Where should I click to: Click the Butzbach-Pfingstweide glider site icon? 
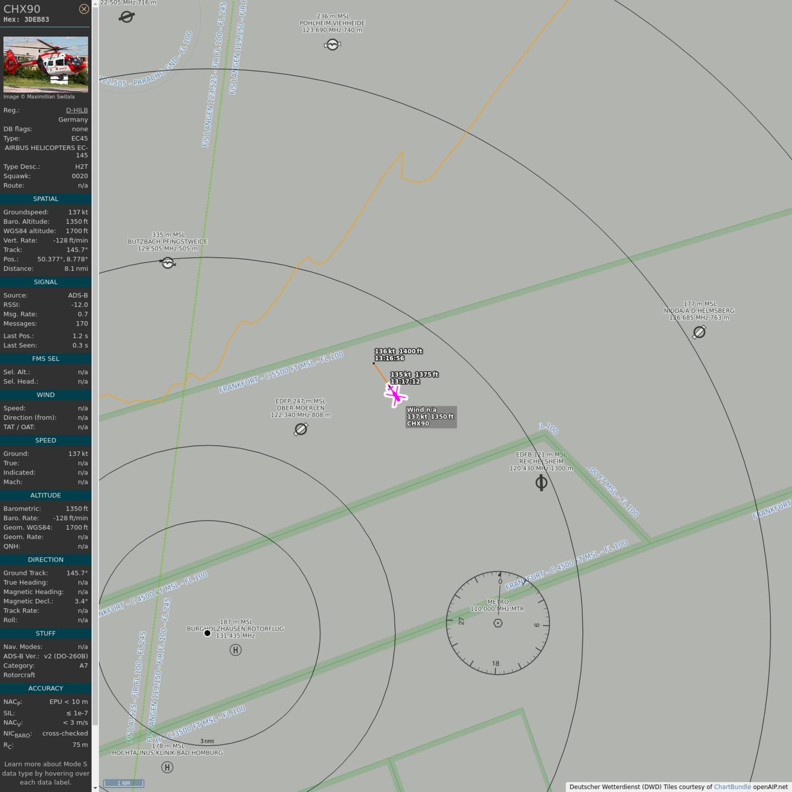point(168,263)
